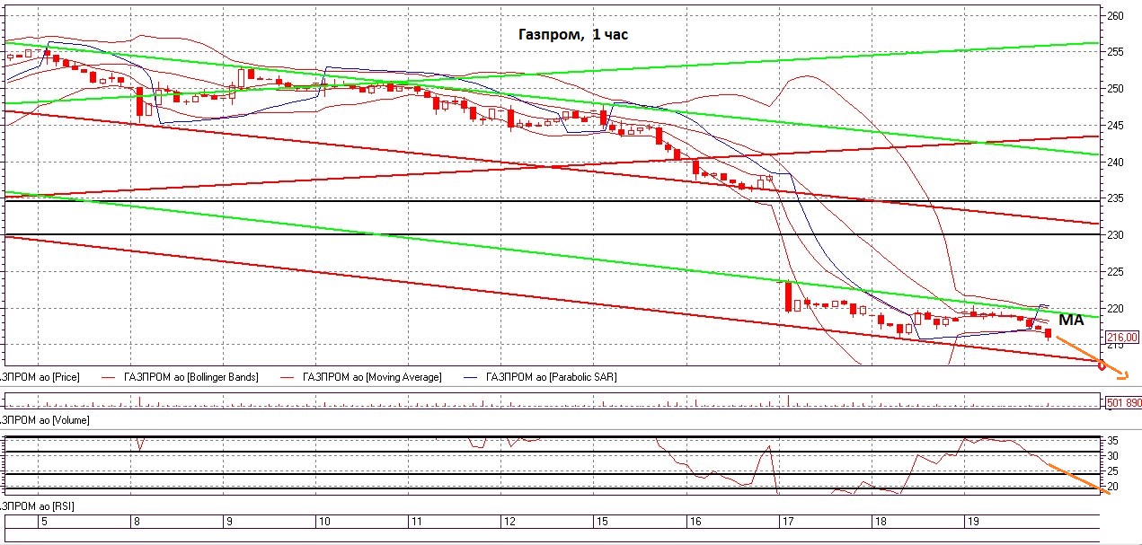
Task: Click date label 15 on time axis
Action: 601,522
